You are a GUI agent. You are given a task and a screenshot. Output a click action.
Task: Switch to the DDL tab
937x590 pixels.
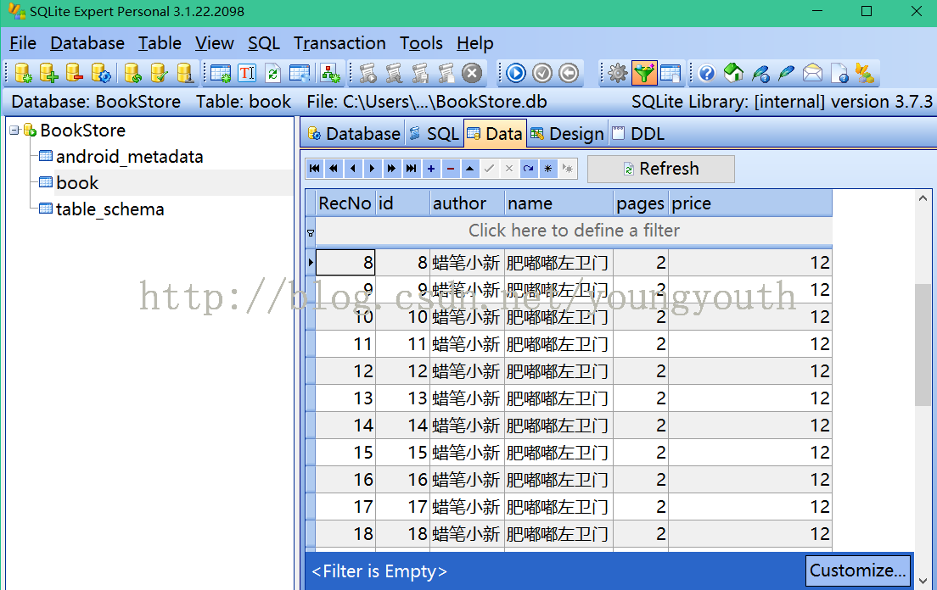point(638,134)
